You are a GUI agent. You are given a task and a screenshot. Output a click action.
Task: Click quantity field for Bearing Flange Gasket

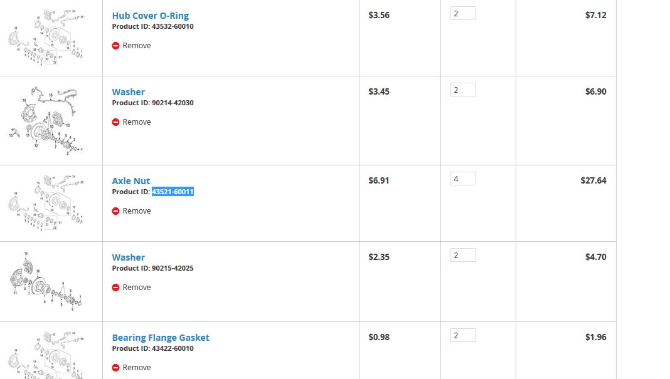463,335
